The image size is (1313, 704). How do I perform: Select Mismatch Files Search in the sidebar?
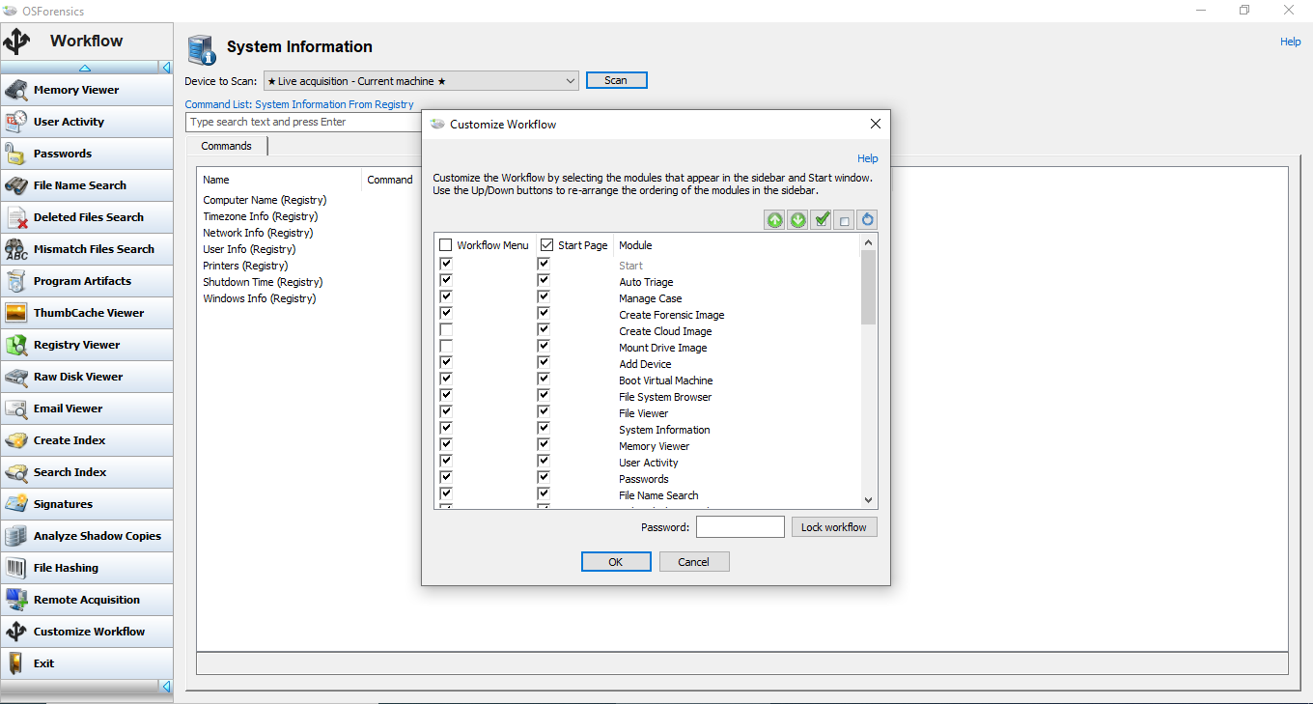point(87,249)
